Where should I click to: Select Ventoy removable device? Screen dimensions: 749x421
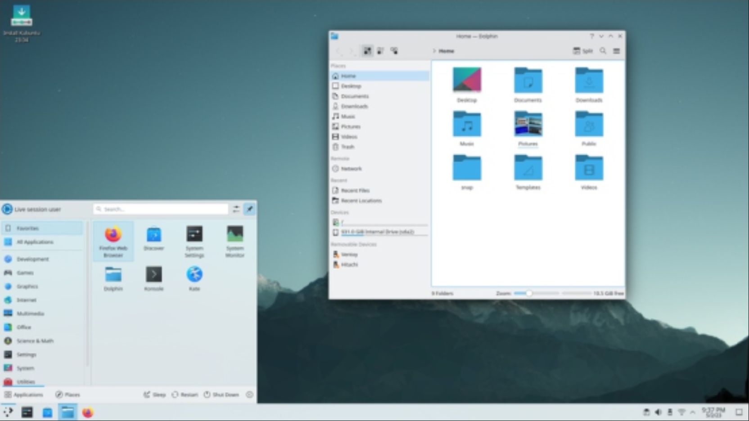click(380, 254)
